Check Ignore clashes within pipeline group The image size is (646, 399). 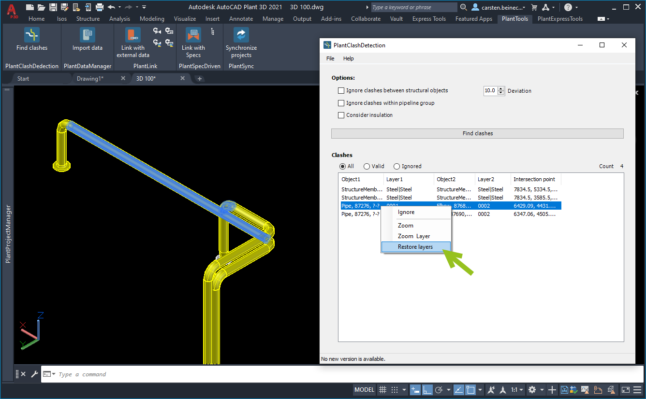[341, 103]
